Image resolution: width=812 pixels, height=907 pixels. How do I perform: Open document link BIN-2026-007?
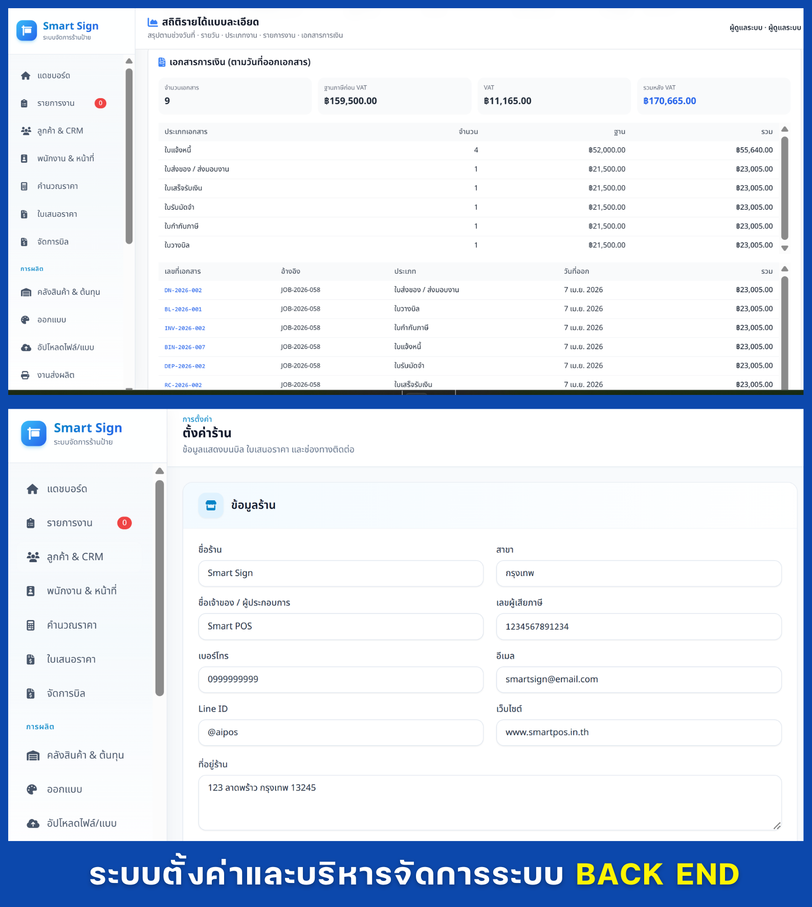[x=185, y=347]
